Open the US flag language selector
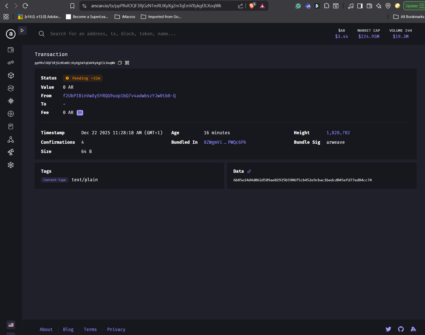The image size is (425, 335). [x=11, y=325]
